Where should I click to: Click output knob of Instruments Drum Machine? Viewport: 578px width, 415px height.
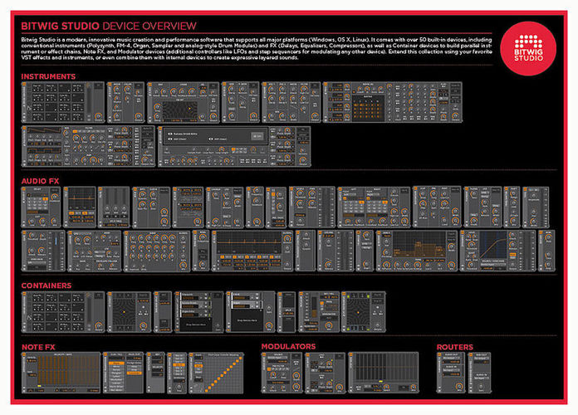point(99,116)
